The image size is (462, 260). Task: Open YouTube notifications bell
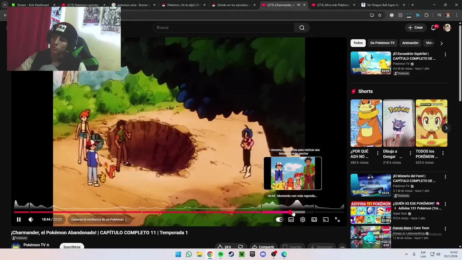coord(434,27)
